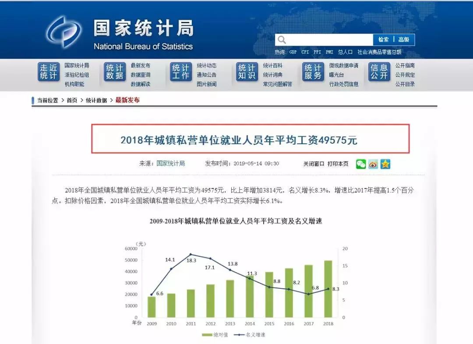Click 关闭窗口 close window link
Viewport: 473px width, 344px height.
[x=314, y=163]
